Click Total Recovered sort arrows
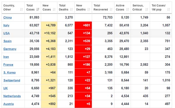 111,10
